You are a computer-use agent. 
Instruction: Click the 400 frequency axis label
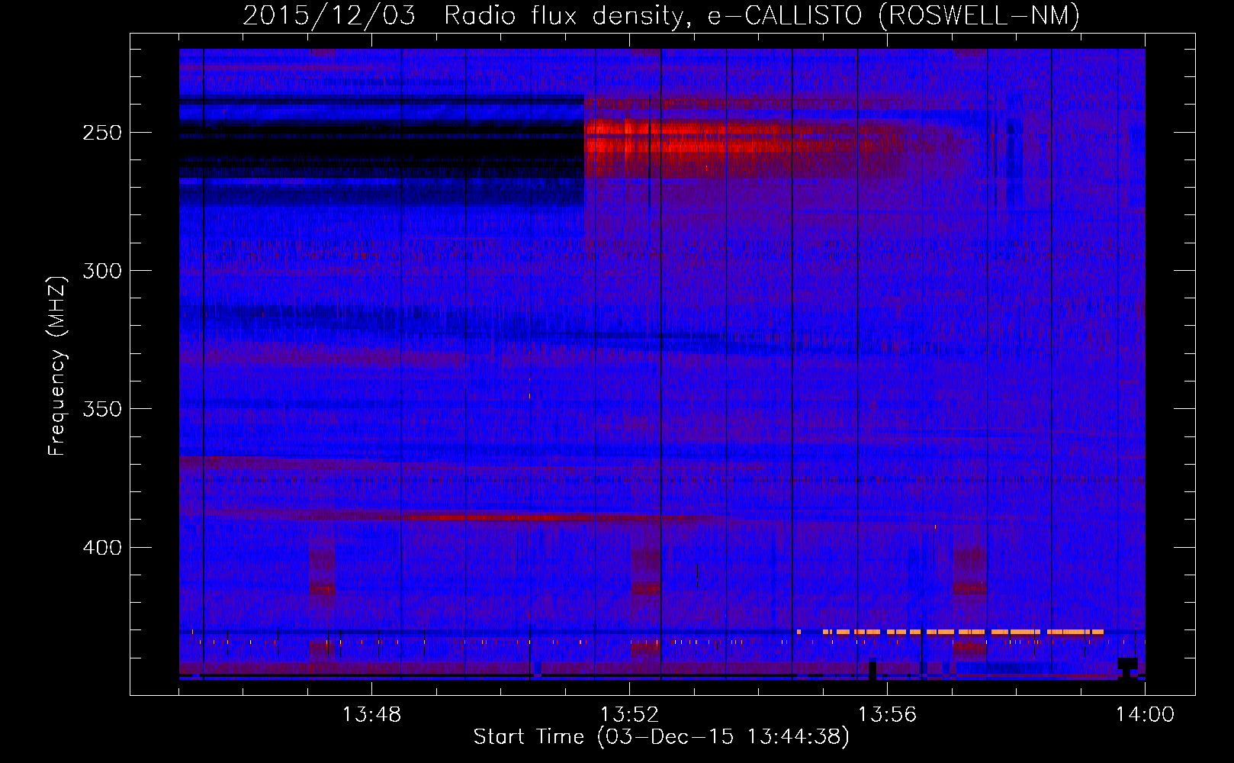pyautogui.click(x=102, y=548)
